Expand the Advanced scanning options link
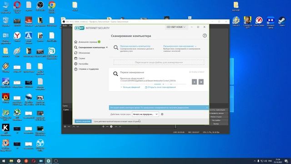Screen dimensions: 291x164 [x=180, y=46]
